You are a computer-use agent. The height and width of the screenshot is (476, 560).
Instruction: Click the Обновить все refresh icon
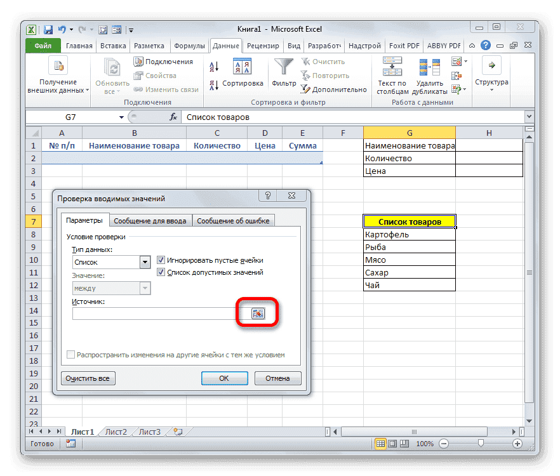(112, 67)
